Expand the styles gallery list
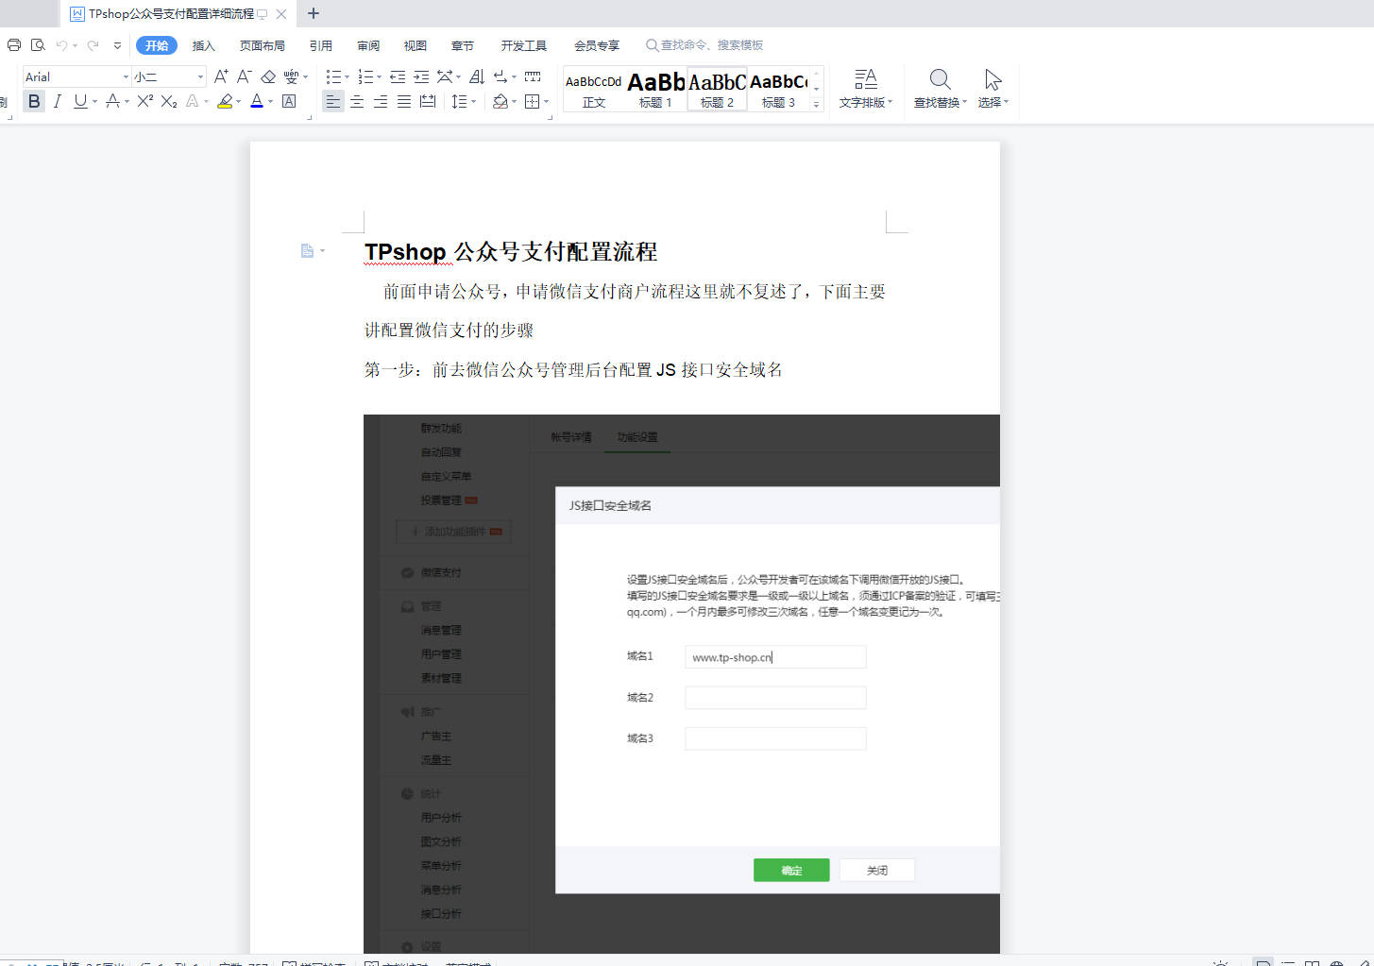Image resolution: width=1374 pixels, height=966 pixels. pyautogui.click(x=816, y=104)
